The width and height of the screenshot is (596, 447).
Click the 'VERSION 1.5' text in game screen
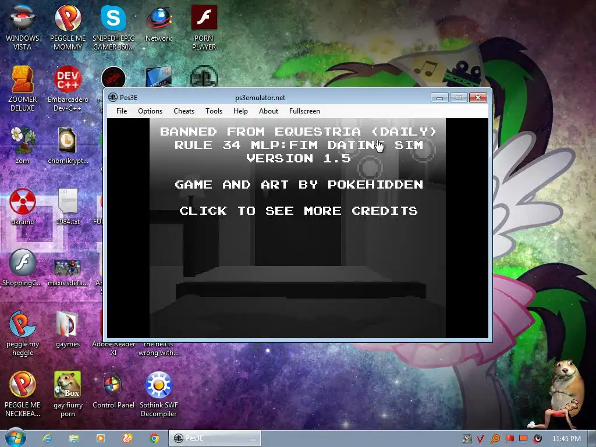click(299, 158)
